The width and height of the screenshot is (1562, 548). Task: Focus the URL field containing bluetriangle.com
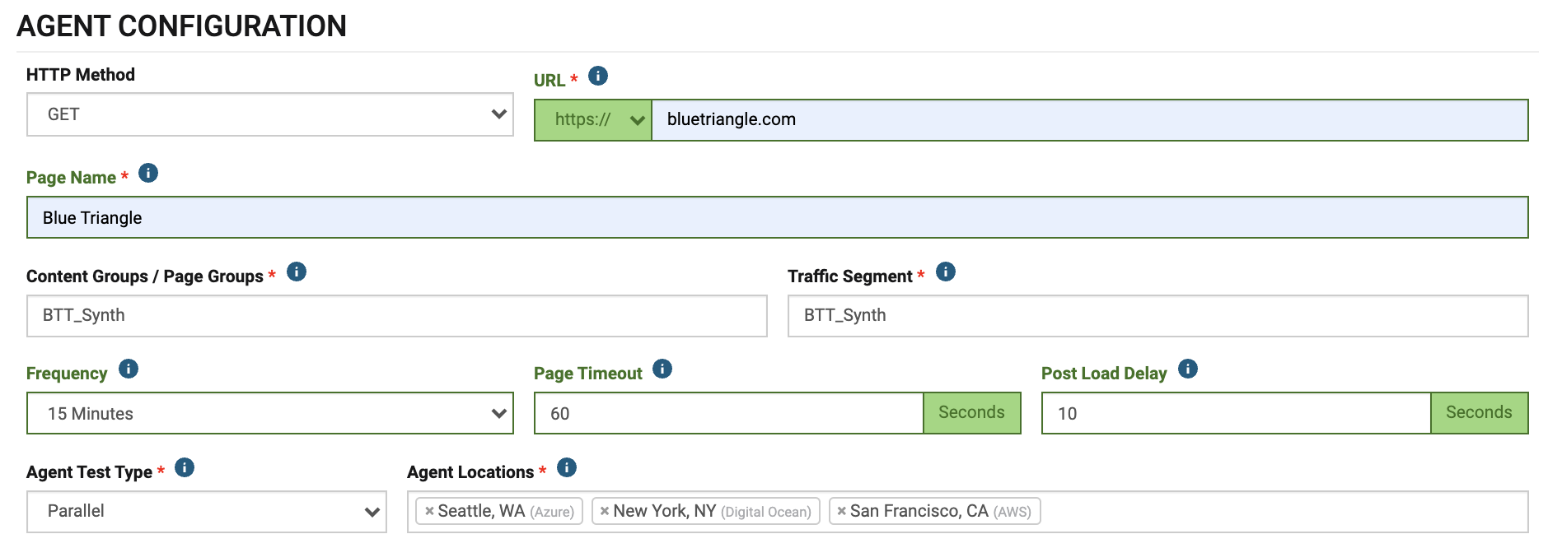pyautogui.click(x=1090, y=120)
